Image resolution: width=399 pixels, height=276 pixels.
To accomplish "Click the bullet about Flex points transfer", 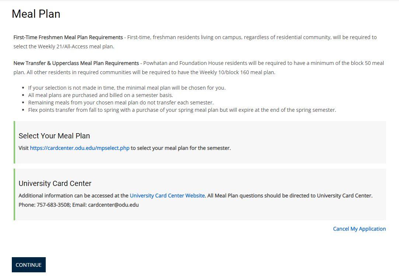I will [x=182, y=110].
